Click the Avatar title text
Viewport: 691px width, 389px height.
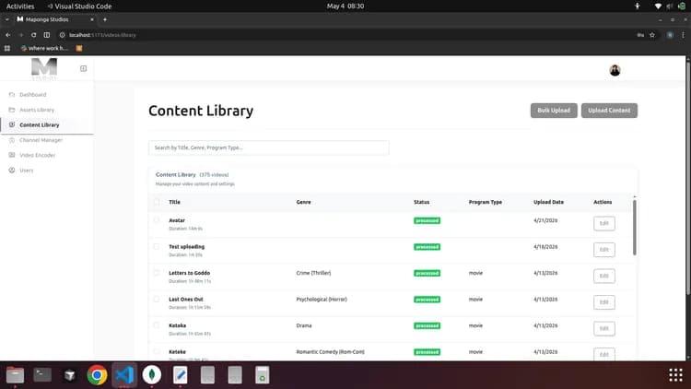(177, 220)
